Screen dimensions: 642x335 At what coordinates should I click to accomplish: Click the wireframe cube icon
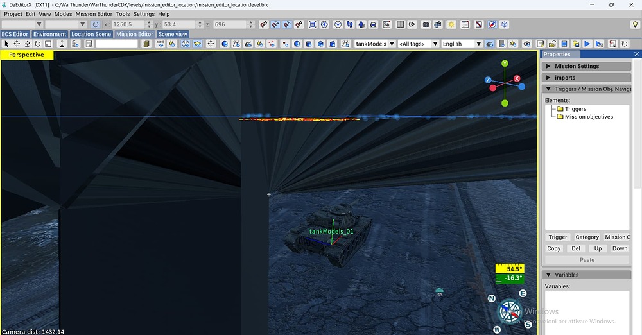tap(505, 24)
